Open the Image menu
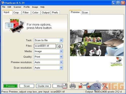126x94 pixels. 35,7
